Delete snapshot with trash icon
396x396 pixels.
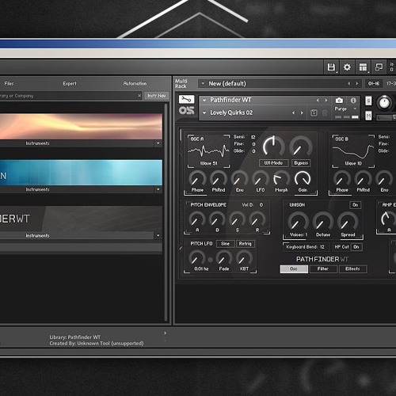tap(325, 113)
